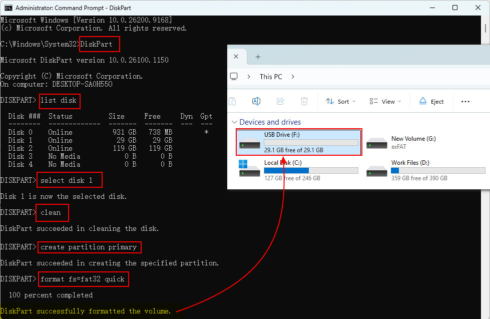The width and height of the screenshot is (490, 319).
Task: Click Work Files (D:) usage bar
Action: point(438,170)
